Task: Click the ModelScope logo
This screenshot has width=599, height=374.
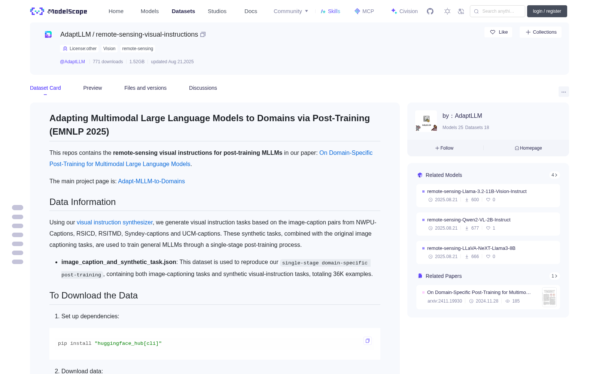Action: point(58,11)
